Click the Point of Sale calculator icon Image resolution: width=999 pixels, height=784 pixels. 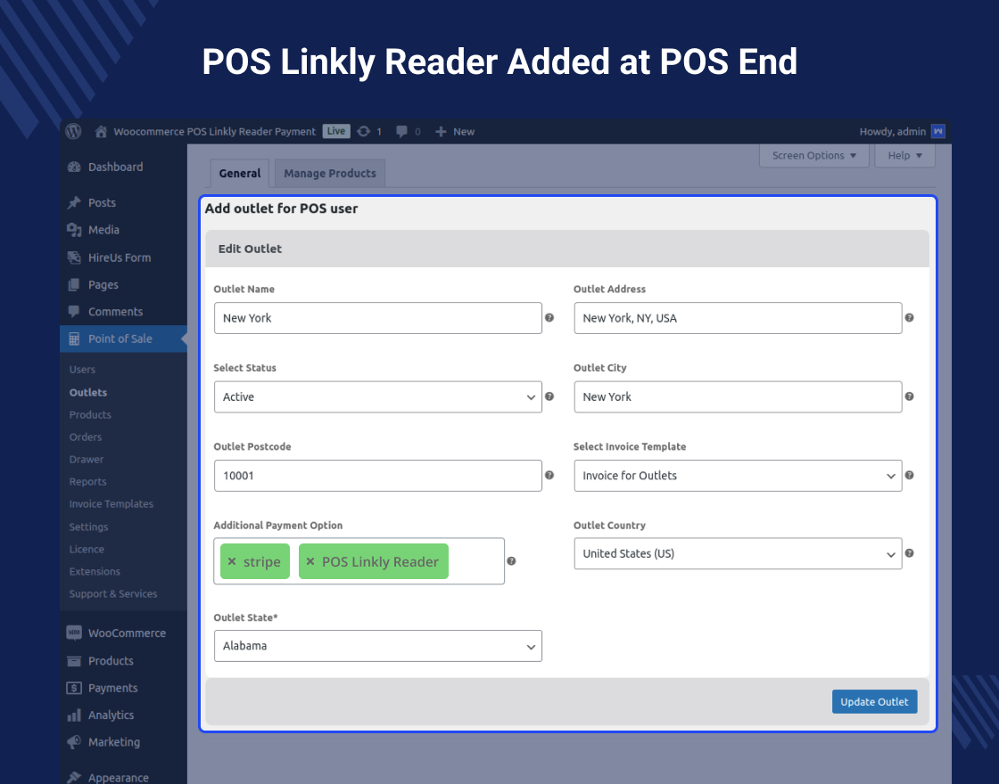pyautogui.click(x=75, y=339)
